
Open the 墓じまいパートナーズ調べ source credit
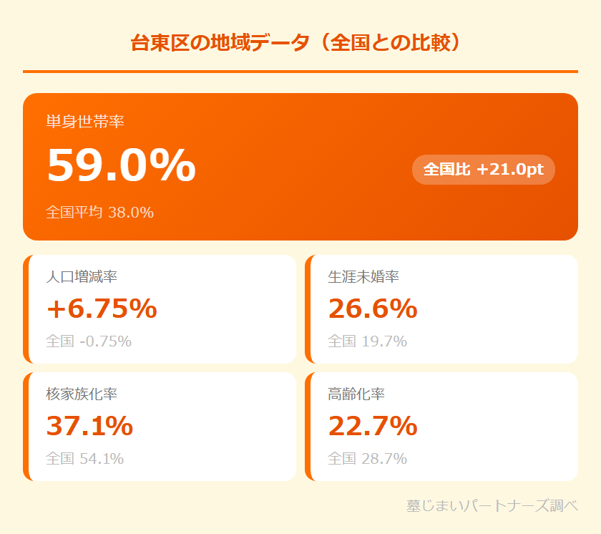pos(492,505)
